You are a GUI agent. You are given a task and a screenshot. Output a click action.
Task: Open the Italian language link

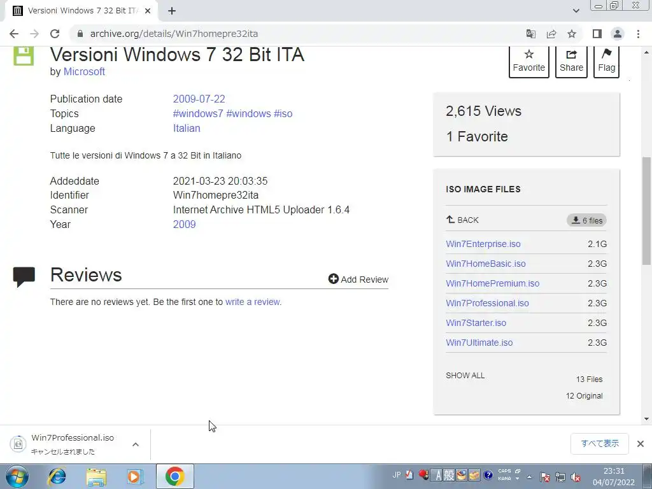(x=187, y=128)
